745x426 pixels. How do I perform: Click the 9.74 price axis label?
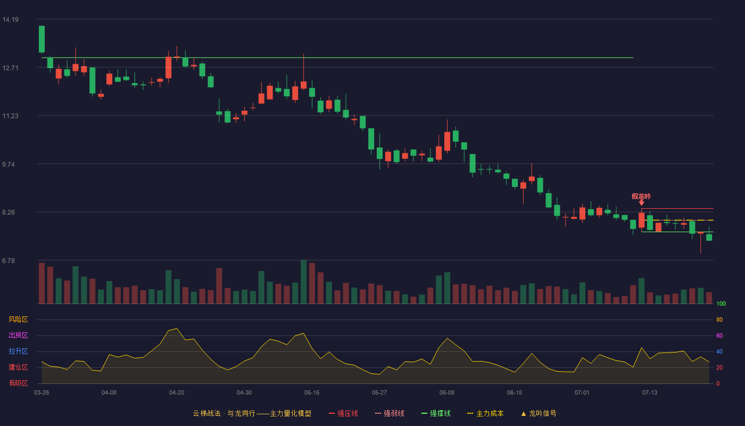[x=8, y=165]
